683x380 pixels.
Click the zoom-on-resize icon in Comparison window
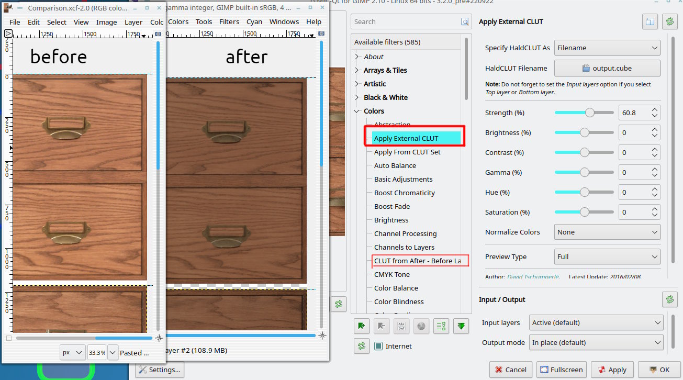[x=159, y=33]
